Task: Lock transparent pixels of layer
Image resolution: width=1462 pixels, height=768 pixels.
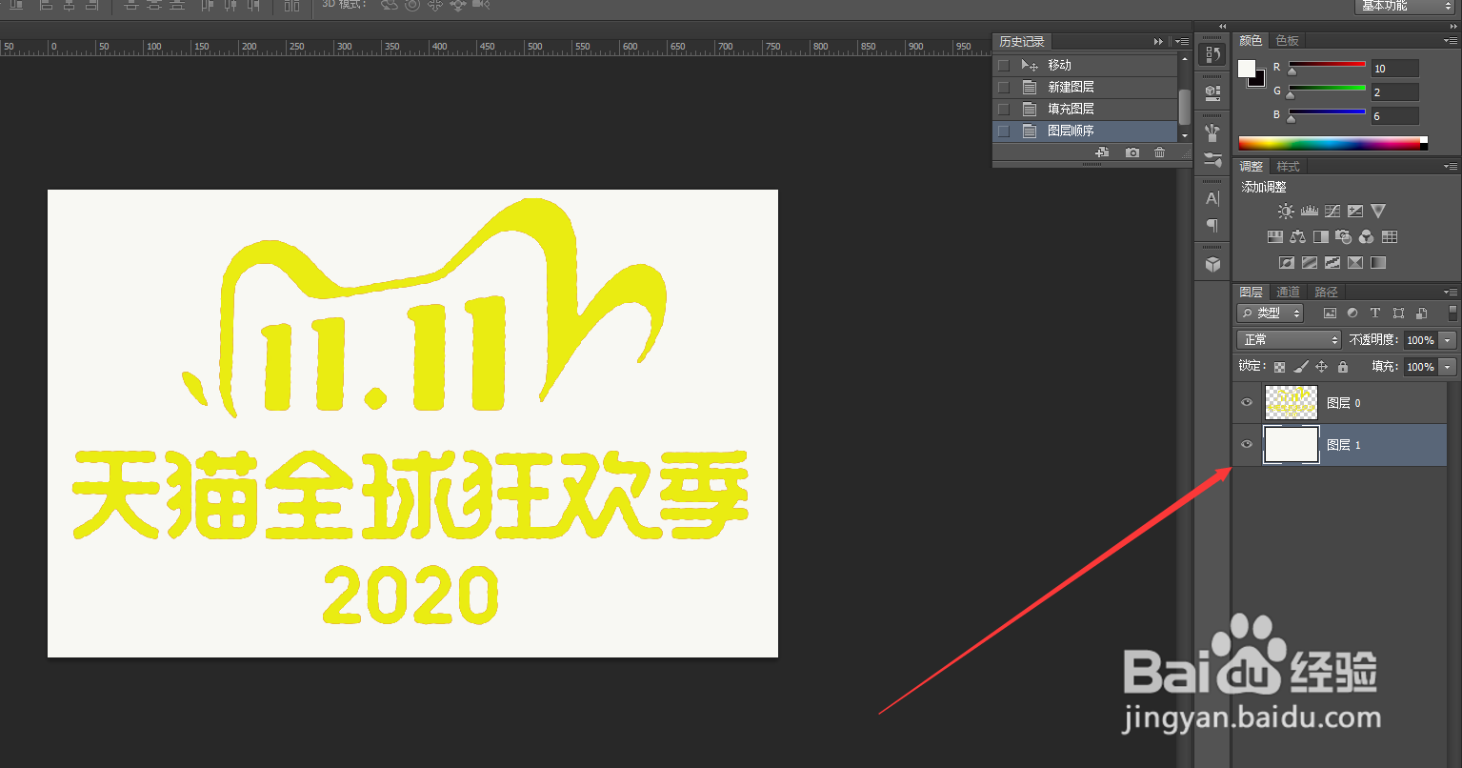Action: pos(1279,367)
